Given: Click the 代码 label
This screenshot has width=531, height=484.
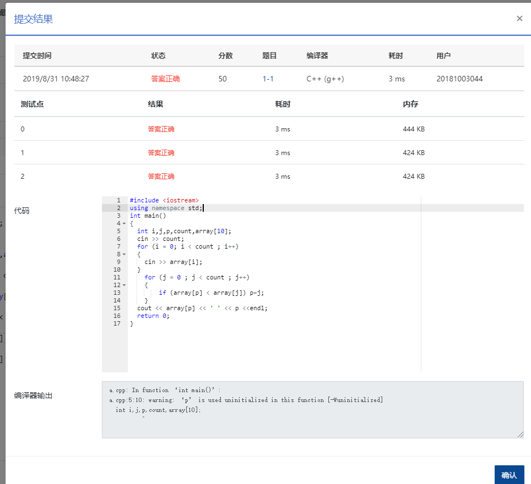Looking at the screenshot, I should 21,211.
